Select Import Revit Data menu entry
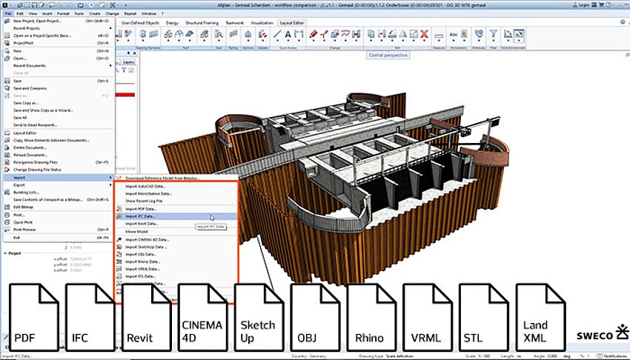This screenshot has width=630, height=360. point(142,223)
